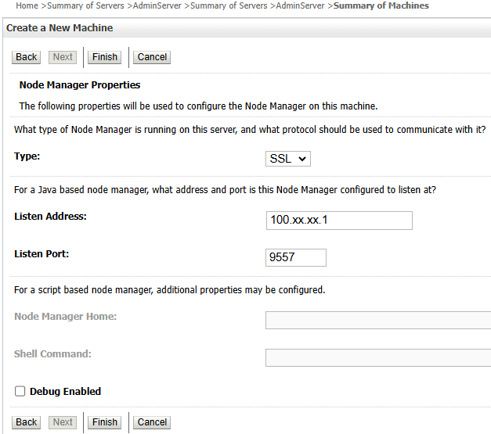Image resolution: width=491 pixels, height=434 pixels.
Task: Enable the Debug Enabled checkbox
Action: [20, 391]
